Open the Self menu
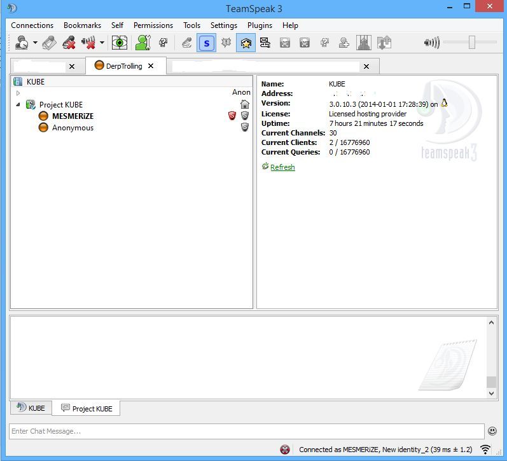The image size is (507, 461). [x=117, y=25]
